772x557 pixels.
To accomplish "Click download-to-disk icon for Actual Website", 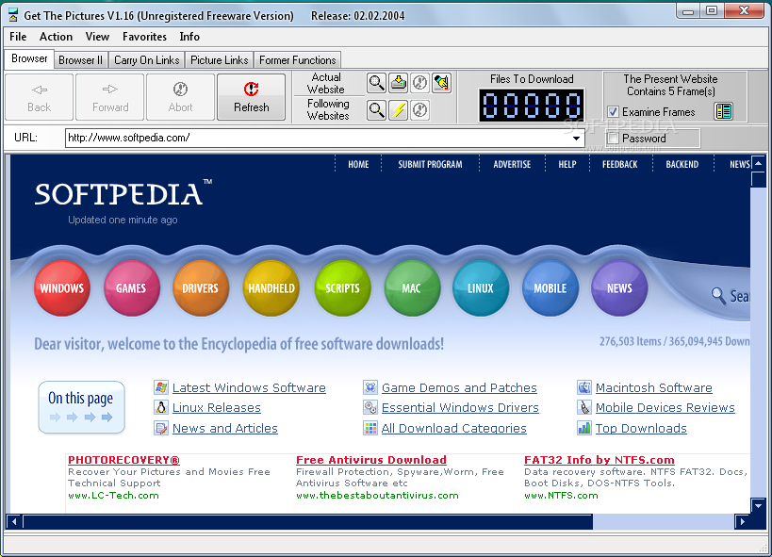I will (399, 83).
